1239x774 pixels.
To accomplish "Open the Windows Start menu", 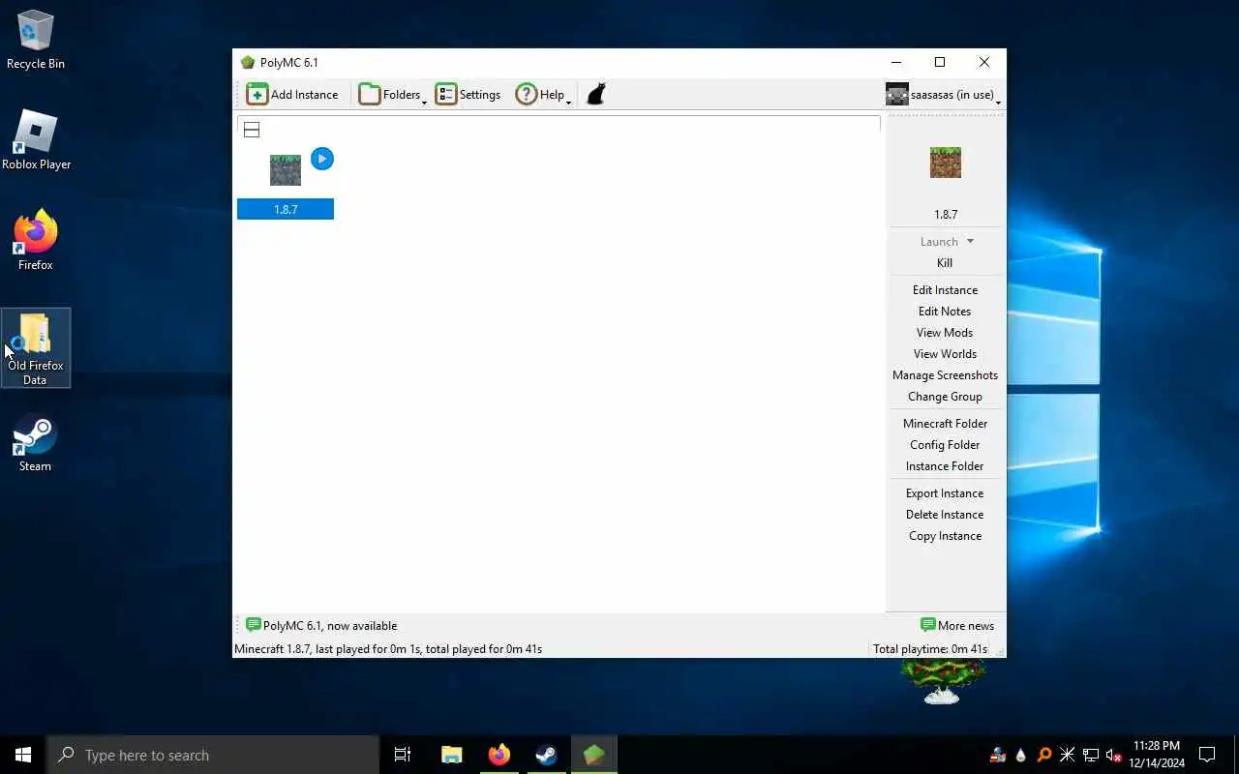I will 23,755.
